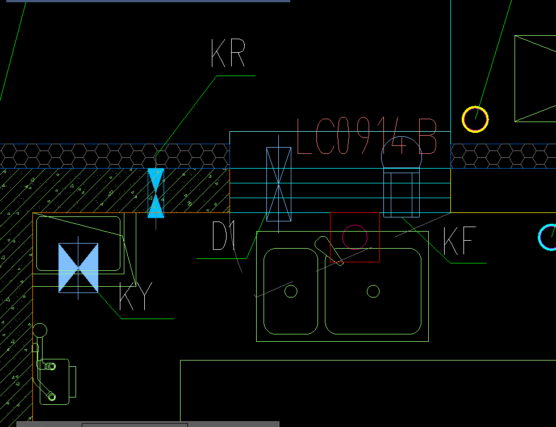Screen dimensions: 556x427
Task: Select the filled cyan valve symbol in the wall
Action: click(x=156, y=193)
